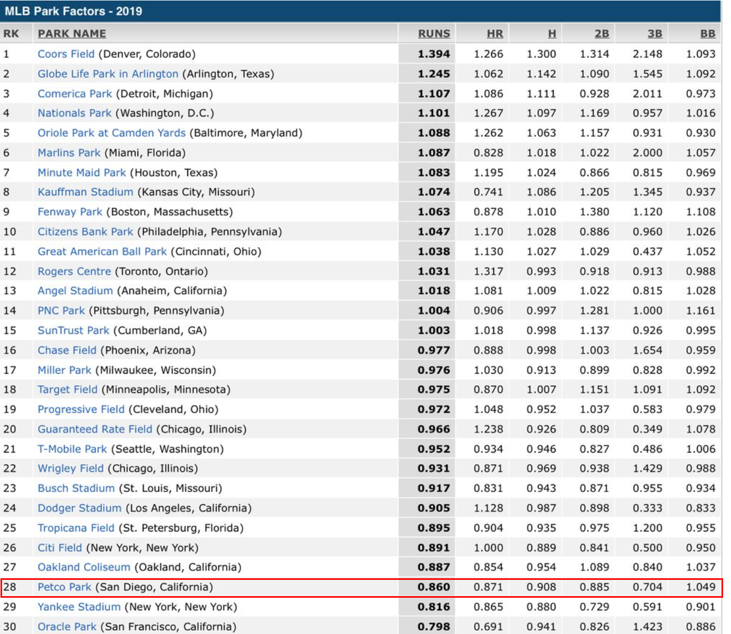Image resolution: width=731 pixels, height=634 pixels.
Task: Open the Coors Field park link
Action: (x=66, y=54)
